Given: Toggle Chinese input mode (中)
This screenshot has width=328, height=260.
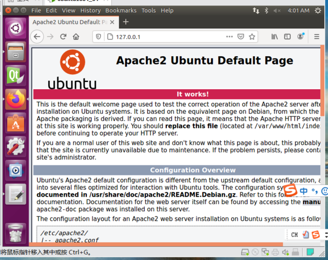Looking at the screenshot, I should click(303, 191).
